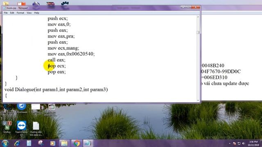Launch Internet Explorer from the taskbar
The image size is (262, 147).
17,143
